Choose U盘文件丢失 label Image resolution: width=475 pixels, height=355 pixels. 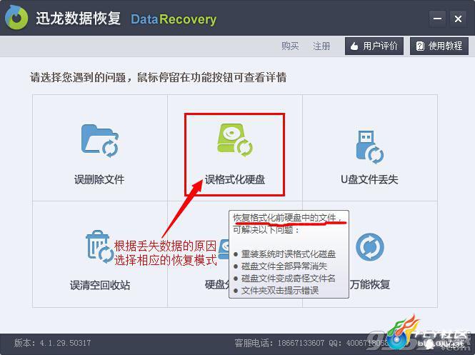pos(369,179)
